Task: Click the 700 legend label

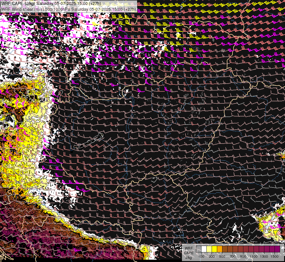Action: 233,256
